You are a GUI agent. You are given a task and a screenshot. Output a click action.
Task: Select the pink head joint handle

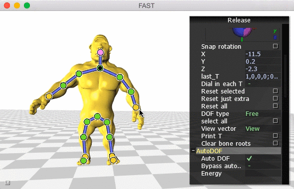tap(101, 52)
